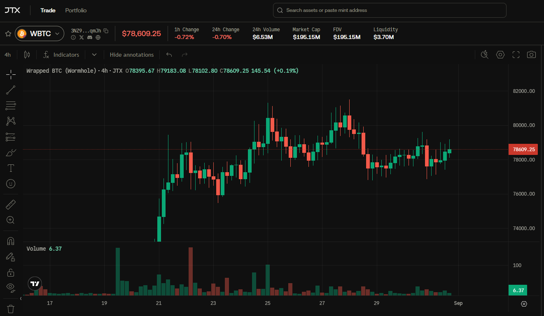Viewport: 544px width, 316px height.
Task: Select the XABCD pattern tool
Action: click(11, 121)
